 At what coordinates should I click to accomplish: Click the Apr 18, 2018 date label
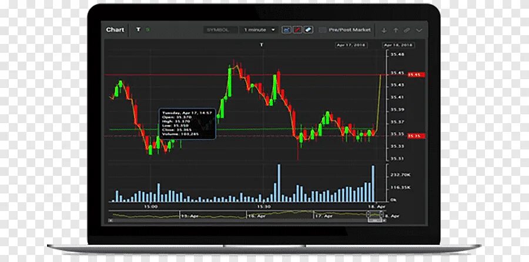(x=399, y=45)
